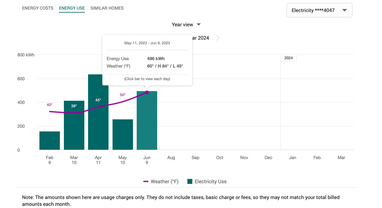Image resolution: width=382 pixels, height=208 pixels.
Task: Click the next period chevron arrow
Action: pos(218,38)
